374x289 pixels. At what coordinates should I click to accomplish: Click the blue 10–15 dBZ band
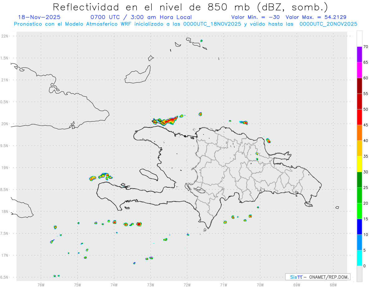pyautogui.click(x=359, y=227)
